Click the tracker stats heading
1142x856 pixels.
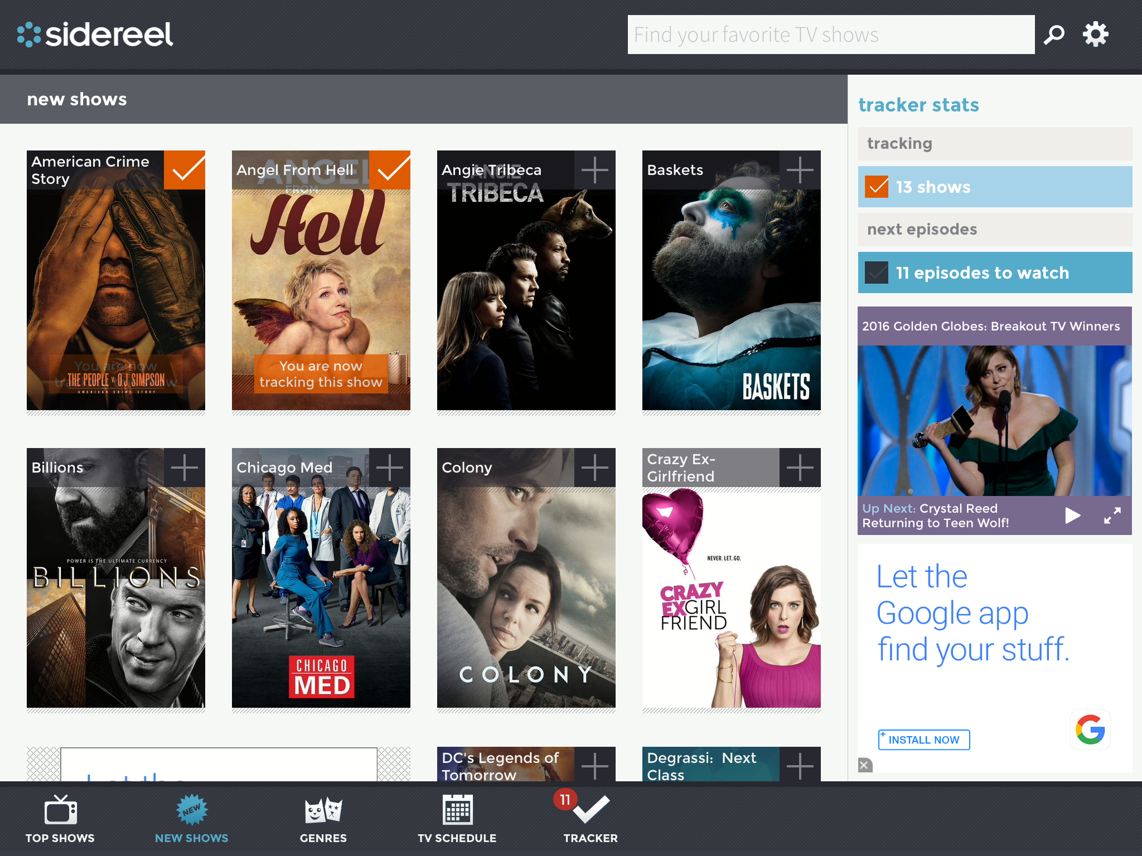(918, 105)
